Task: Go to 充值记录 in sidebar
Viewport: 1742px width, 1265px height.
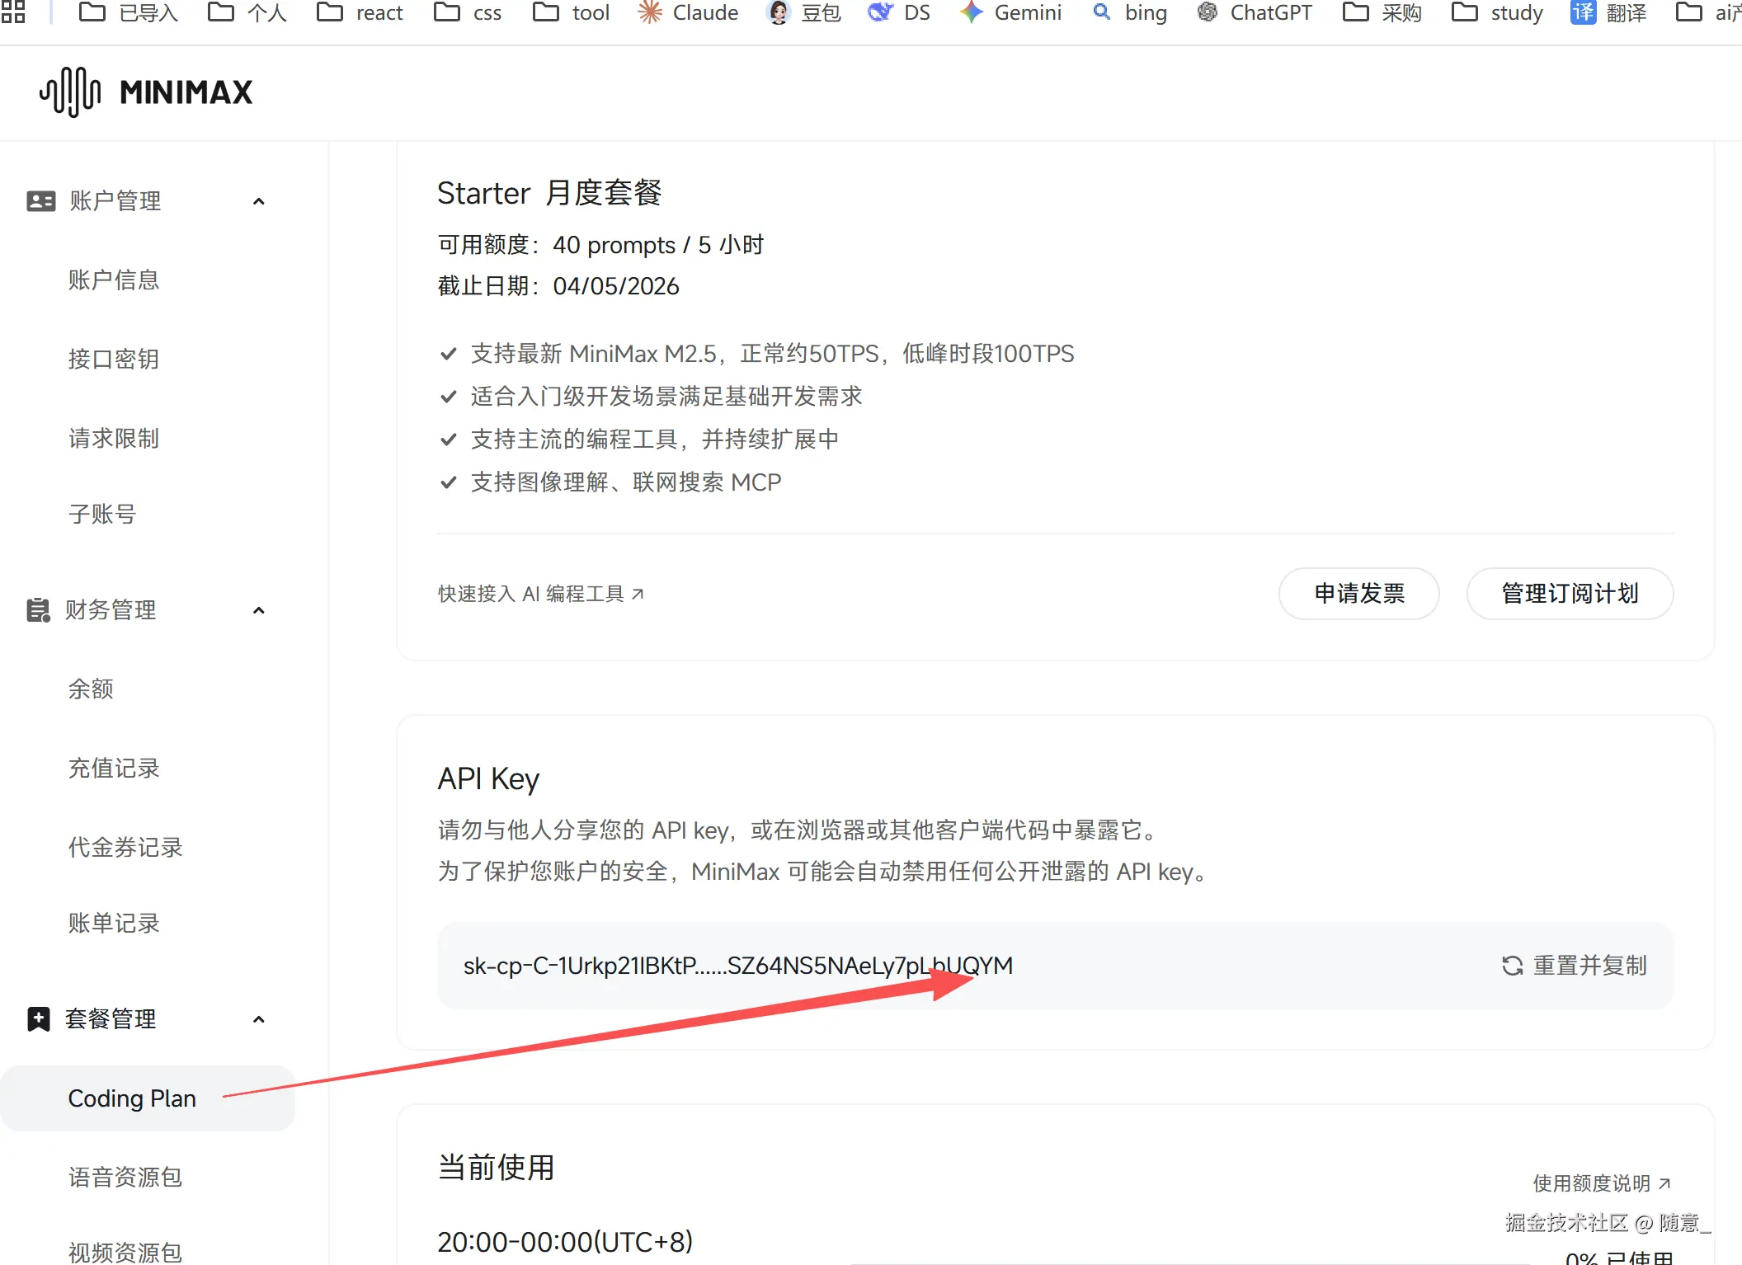Action: point(114,769)
